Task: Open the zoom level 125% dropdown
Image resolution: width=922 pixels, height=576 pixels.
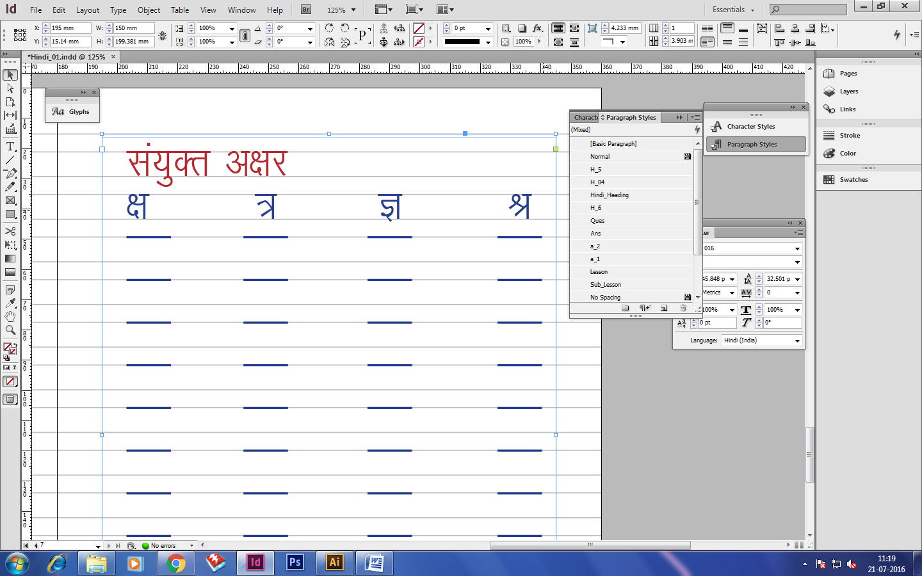Action: 353,10
